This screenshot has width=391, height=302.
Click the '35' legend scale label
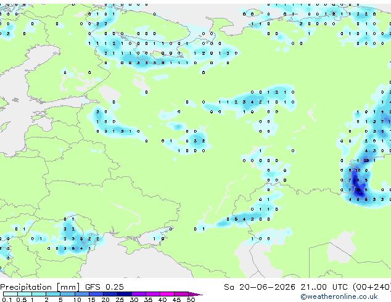click(148, 300)
